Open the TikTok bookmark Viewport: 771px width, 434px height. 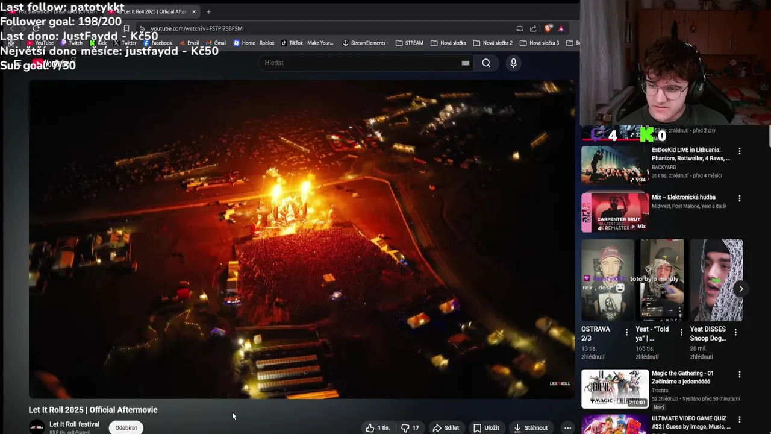click(x=307, y=43)
